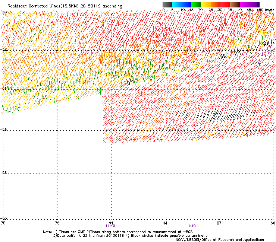Screen dimensions: 276x242
Task: Click 'NOAA/NESDIS/Office of Research and Applications' credit
Action: click(x=220, y=239)
